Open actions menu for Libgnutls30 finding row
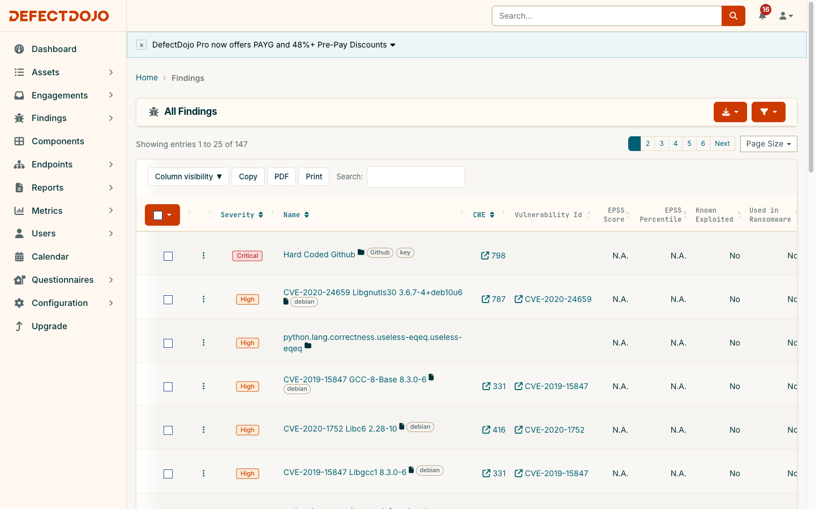The height and width of the screenshot is (509, 815). [204, 299]
